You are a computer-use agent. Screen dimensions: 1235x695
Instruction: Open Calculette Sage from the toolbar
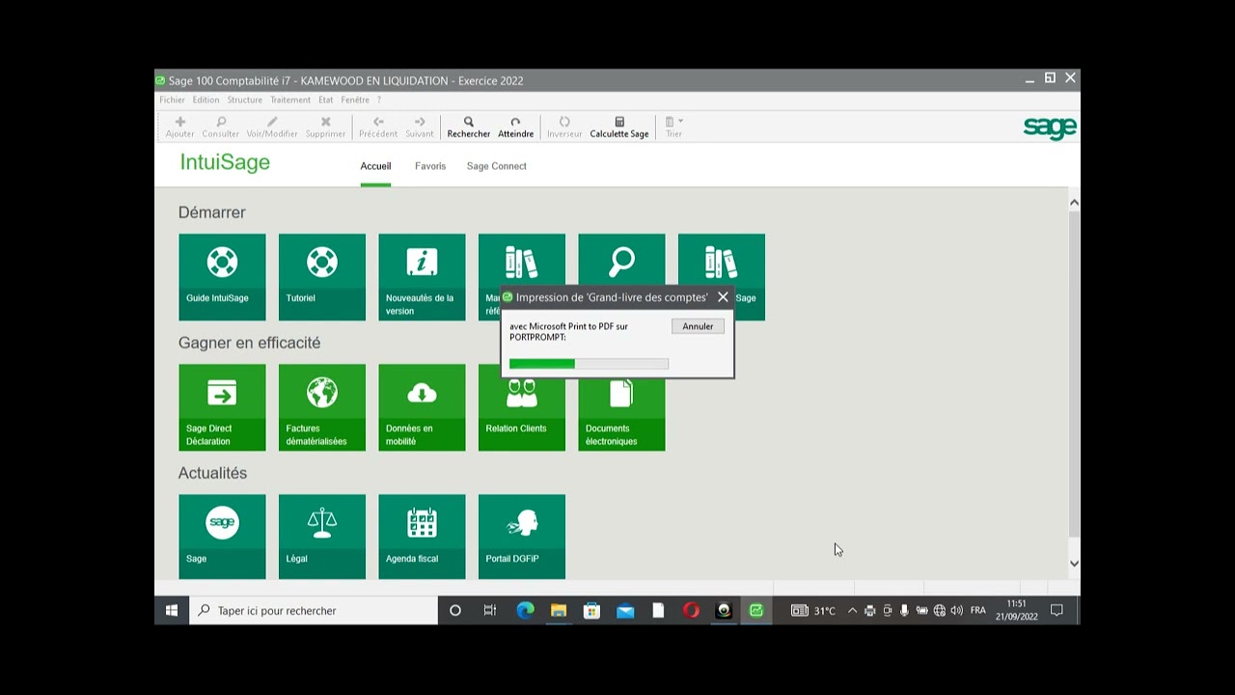click(619, 127)
